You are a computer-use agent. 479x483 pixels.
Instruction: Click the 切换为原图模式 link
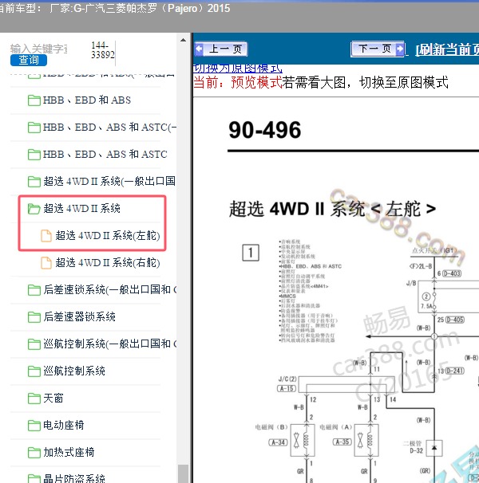237,69
